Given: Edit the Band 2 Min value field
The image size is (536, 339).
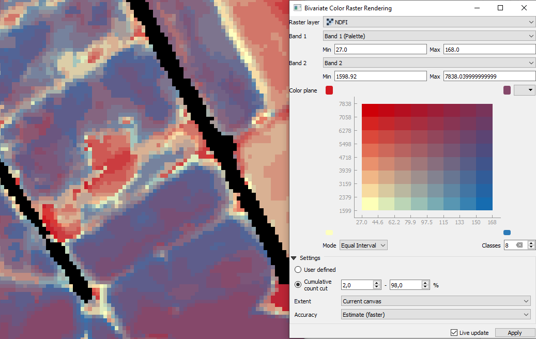Looking at the screenshot, I should tap(380, 76).
